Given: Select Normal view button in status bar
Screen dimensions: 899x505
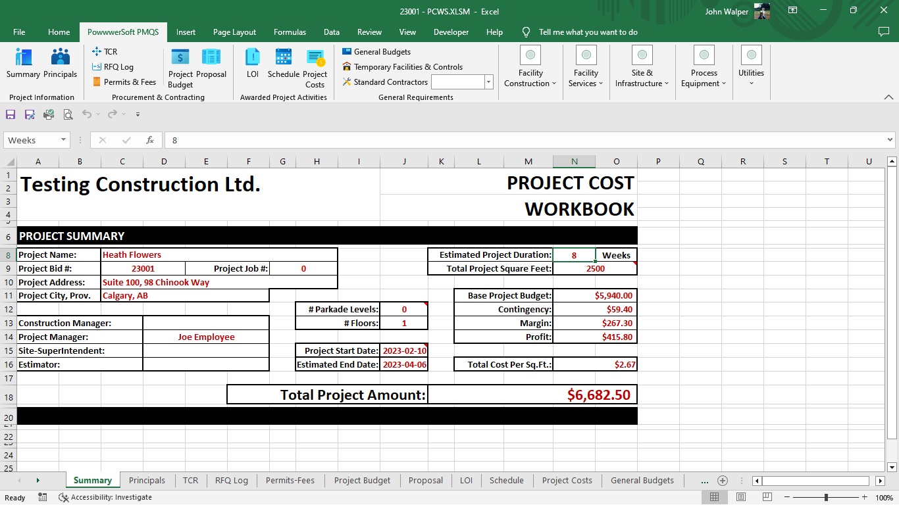Looking at the screenshot, I should point(715,498).
